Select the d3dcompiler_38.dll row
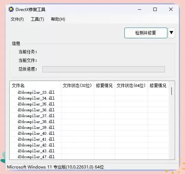Viewport: 185px width, 174px height. (x=90, y=122)
